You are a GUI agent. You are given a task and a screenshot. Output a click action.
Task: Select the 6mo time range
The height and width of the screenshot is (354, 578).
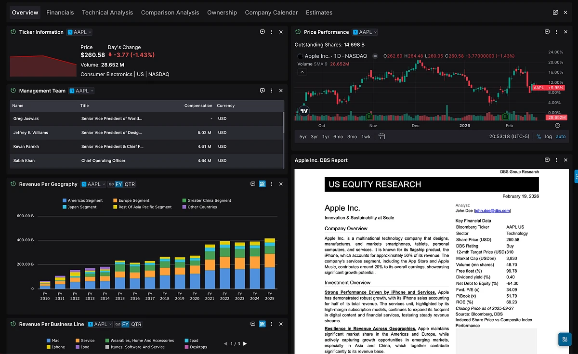(x=338, y=137)
